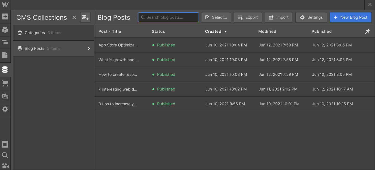
Task: Click modified date Jun 12, 2021 7:58 PM
Action: tap(278, 60)
